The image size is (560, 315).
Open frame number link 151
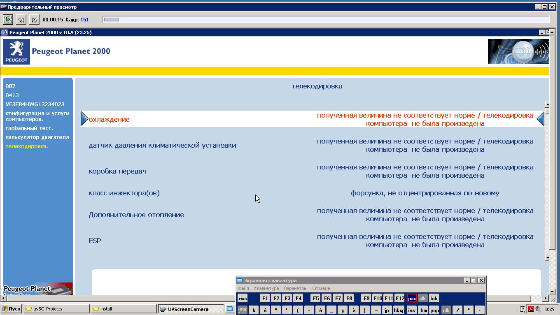[x=84, y=19]
